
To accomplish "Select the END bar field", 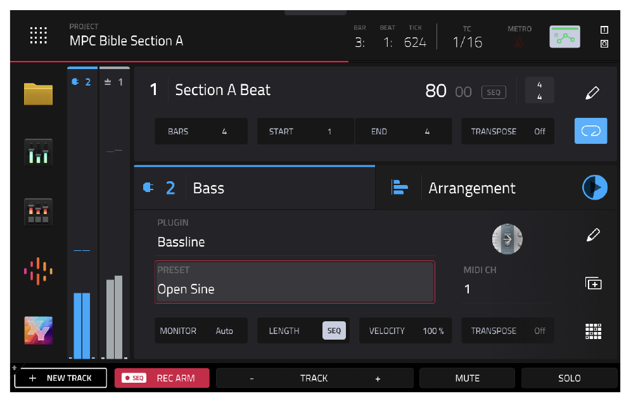I will [x=403, y=131].
